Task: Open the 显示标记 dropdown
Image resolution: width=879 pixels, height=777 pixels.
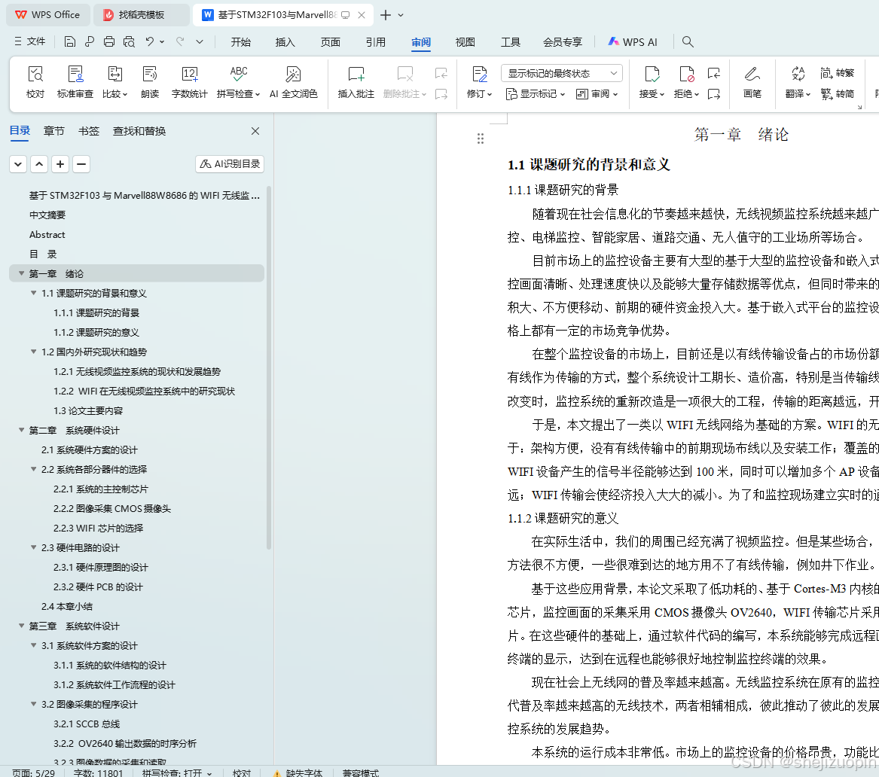Action: [x=536, y=94]
